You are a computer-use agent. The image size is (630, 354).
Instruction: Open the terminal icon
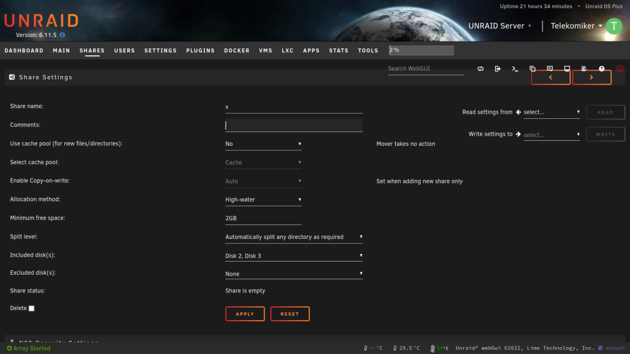point(515,69)
